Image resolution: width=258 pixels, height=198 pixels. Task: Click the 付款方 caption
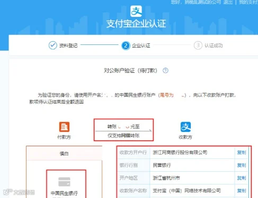[64, 137]
